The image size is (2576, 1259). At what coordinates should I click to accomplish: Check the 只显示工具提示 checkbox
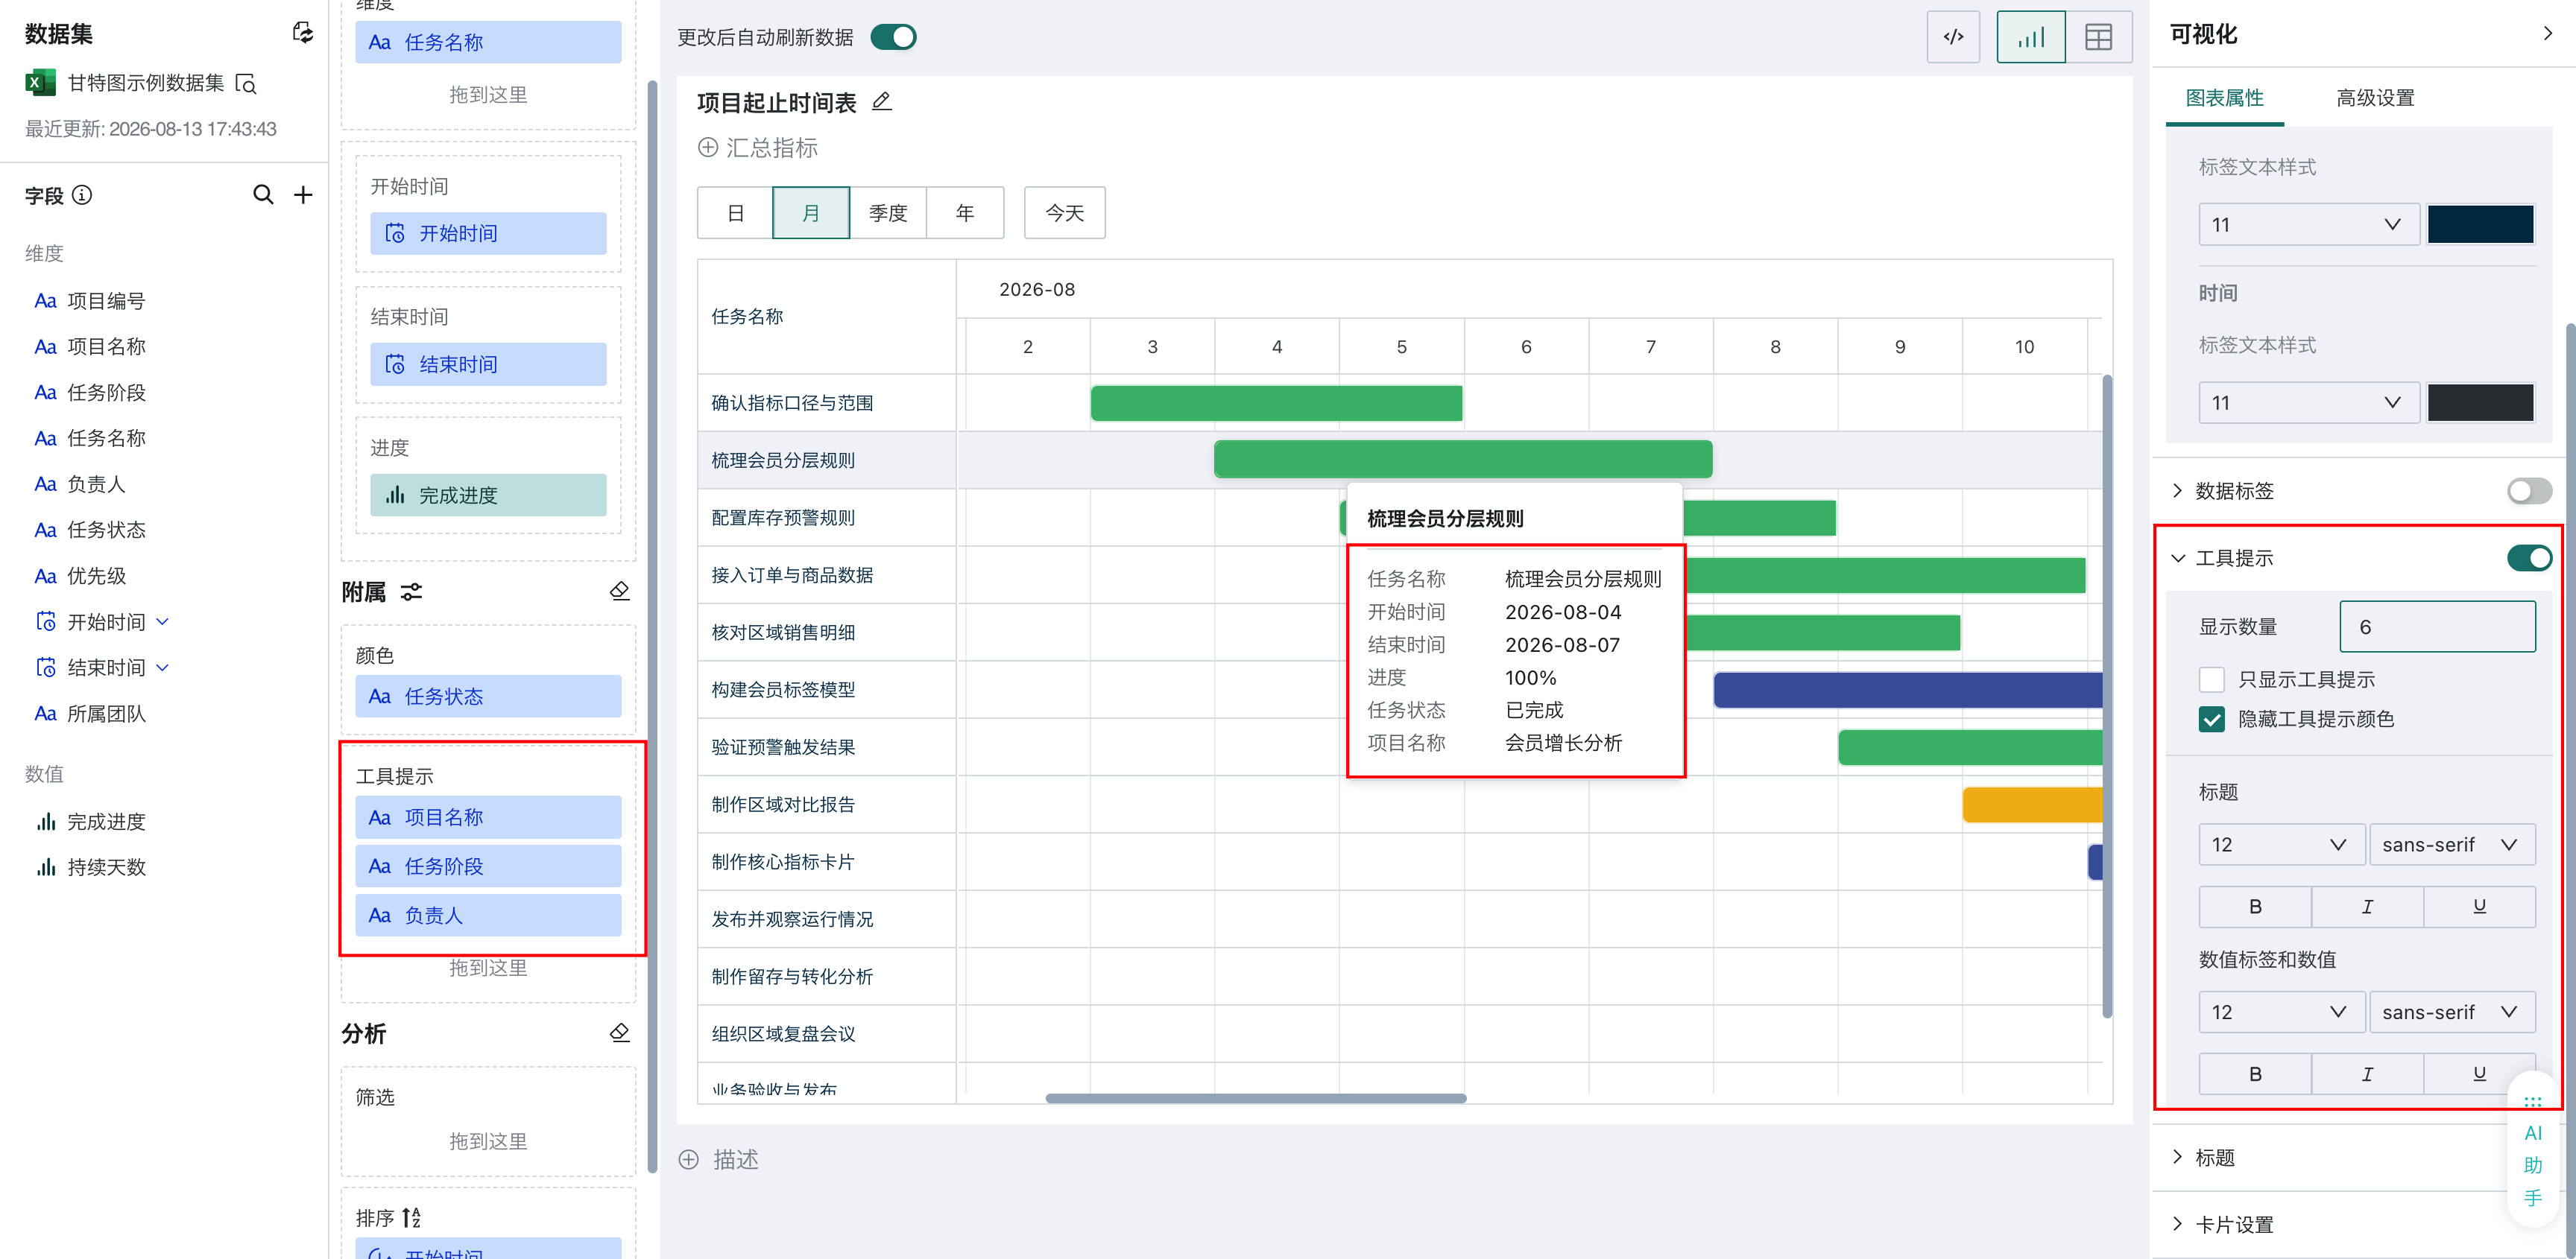[2211, 679]
